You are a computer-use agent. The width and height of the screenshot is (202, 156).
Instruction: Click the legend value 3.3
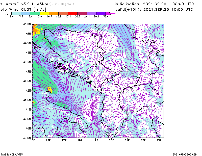coord(21,16)
